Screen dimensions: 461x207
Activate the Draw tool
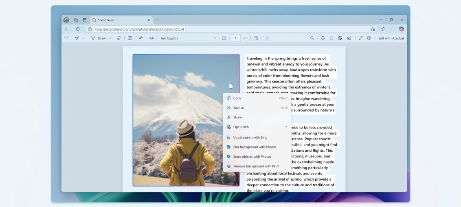point(99,38)
